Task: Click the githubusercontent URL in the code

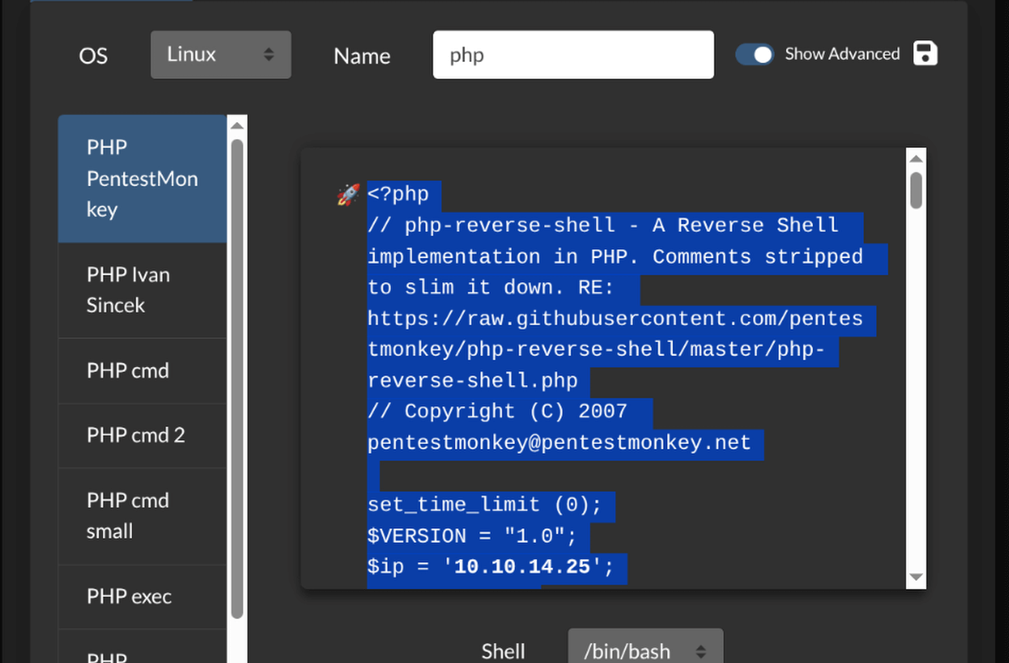Action: (x=614, y=350)
